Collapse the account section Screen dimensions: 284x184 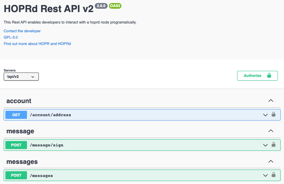click(271, 101)
